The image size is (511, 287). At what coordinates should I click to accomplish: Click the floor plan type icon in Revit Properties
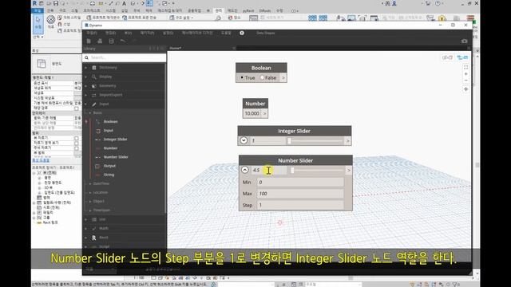42,64
